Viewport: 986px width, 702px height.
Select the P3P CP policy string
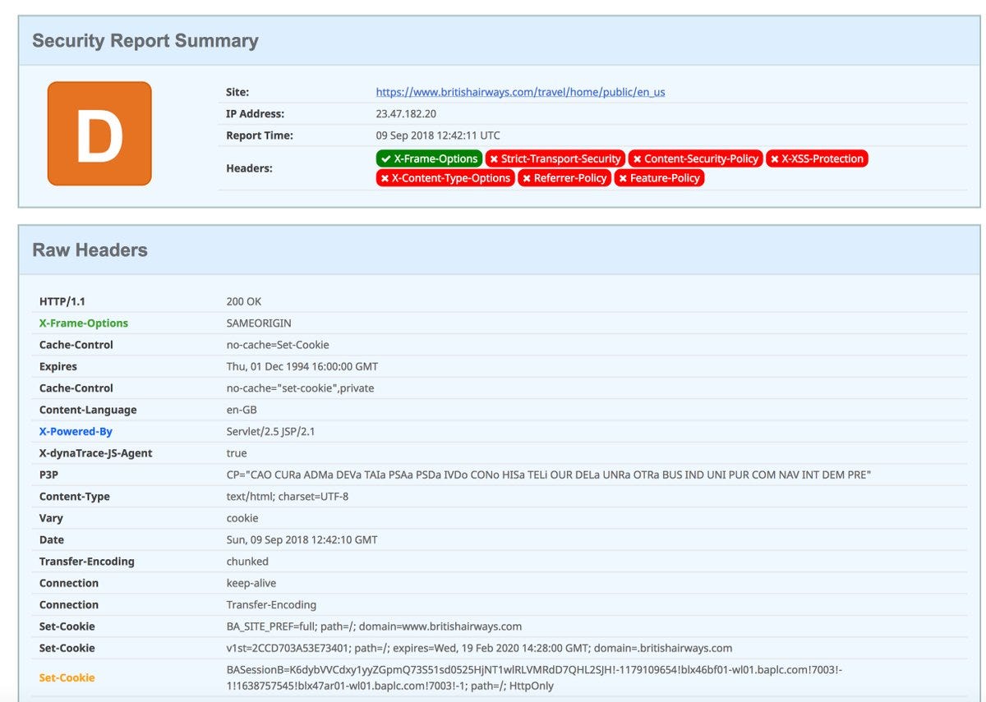click(549, 475)
